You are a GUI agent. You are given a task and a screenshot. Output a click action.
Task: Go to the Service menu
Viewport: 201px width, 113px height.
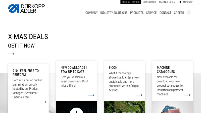151,13
